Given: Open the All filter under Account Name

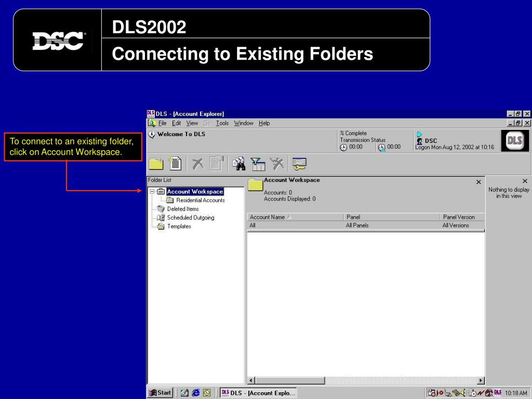Looking at the screenshot, I should (296, 225).
